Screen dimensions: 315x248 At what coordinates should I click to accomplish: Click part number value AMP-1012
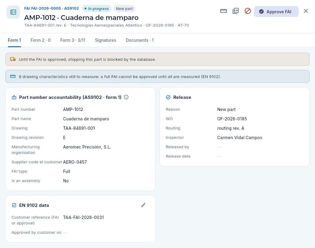click(73, 109)
